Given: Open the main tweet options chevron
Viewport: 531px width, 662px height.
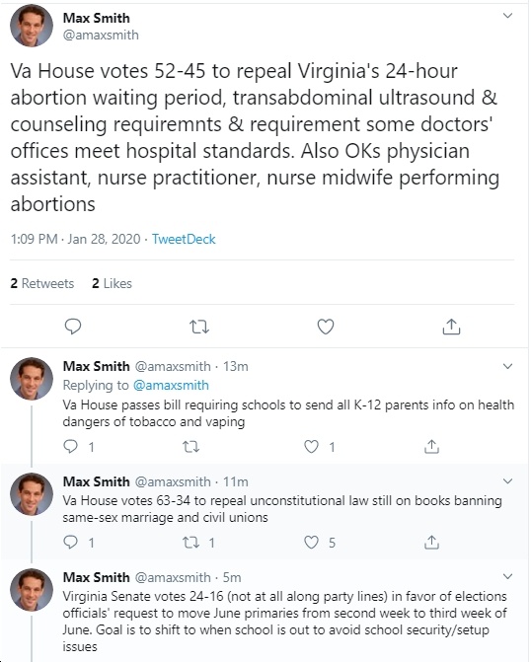Looking at the screenshot, I should 507,16.
